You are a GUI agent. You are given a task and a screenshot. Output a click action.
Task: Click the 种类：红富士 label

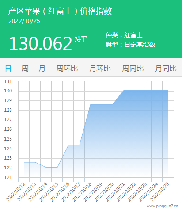click(x=124, y=35)
